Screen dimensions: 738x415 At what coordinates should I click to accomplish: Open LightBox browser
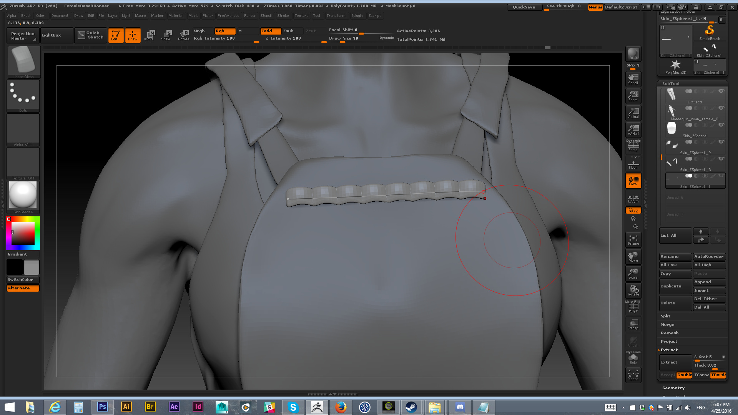pyautogui.click(x=57, y=35)
